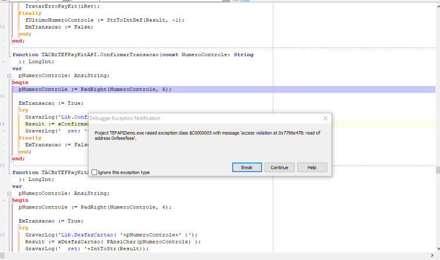Click the 'Result := xDesfazCartao' code line
Screen dimensions: 440x260
[113, 242]
